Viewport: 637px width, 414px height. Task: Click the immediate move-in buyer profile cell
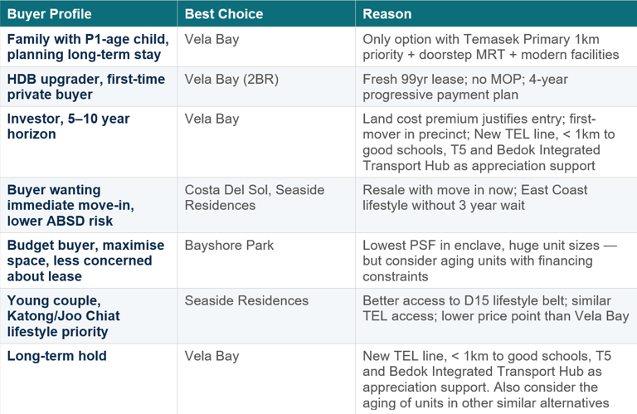[x=77, y=205]
